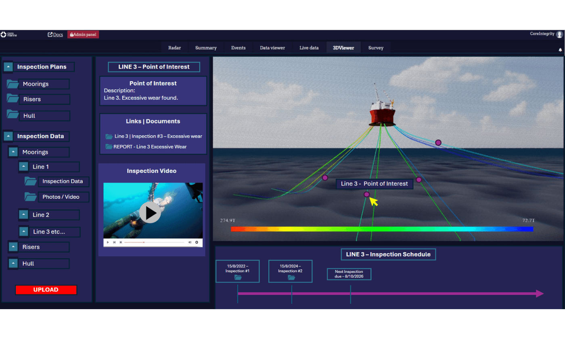
Task: Open REPORT - Line 3 Excessive Wear link
Action: [150, 146]
